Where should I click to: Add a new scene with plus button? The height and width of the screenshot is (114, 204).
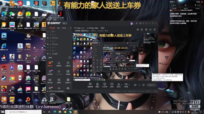[x=71, y=28]
